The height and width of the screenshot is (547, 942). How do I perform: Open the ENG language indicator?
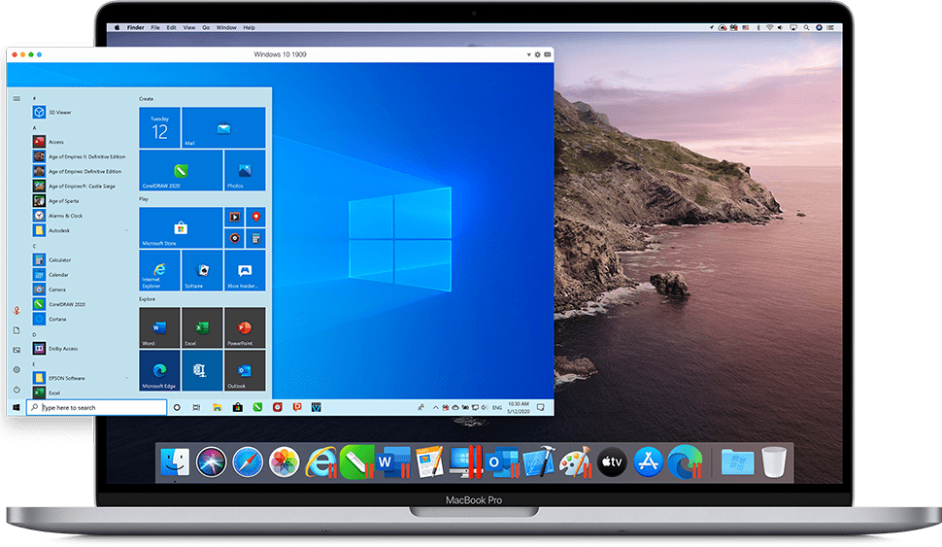tap(497, 407)
